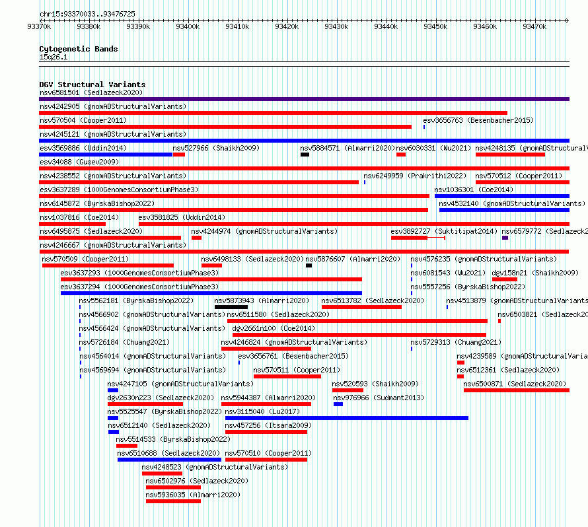This screenshot has width=588, height=527.
Task: Select nsv4246824 variant label
Action: click(x=294, y=342)
